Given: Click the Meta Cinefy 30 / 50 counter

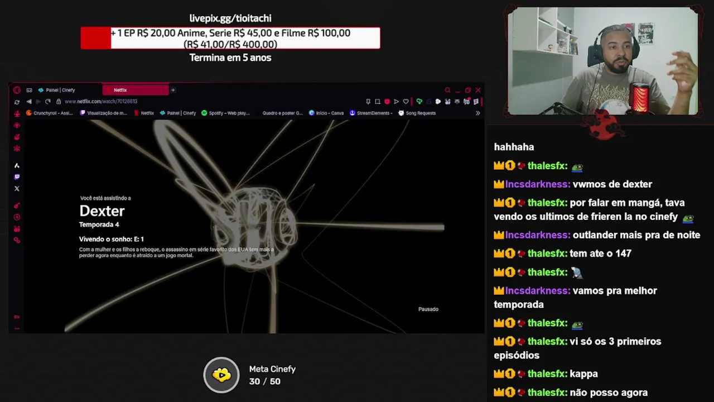Looking at the screenshot, I should (x=264, y=381).
